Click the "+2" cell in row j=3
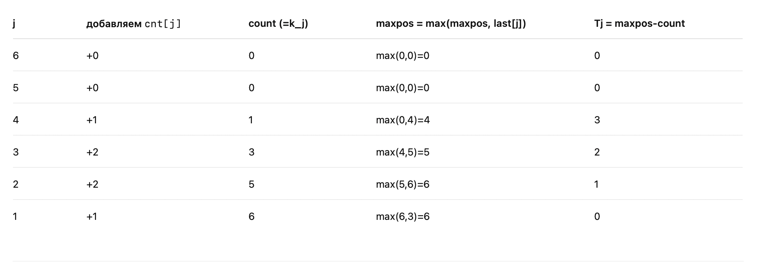The width and height of the screenshot is (768, 262). pos(92,152)
